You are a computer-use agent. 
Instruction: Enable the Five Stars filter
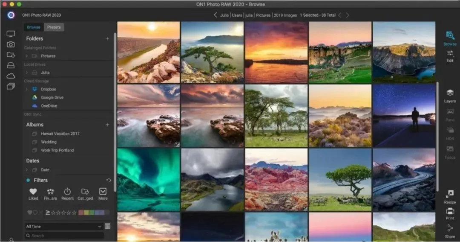[50, 194]
